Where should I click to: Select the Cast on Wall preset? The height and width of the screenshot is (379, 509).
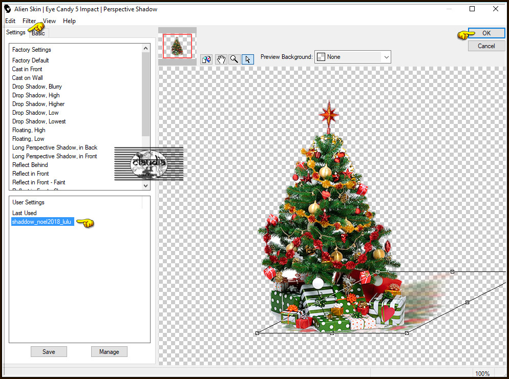(28, 78)
